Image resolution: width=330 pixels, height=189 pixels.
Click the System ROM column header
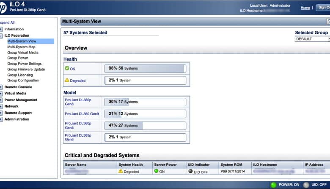point(235,165)
